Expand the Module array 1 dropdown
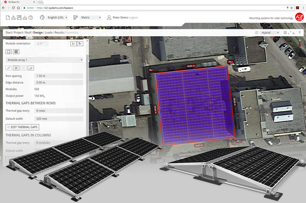Viewport: 306px width, 203px height. pyautogui.click(x=44, y=60)
